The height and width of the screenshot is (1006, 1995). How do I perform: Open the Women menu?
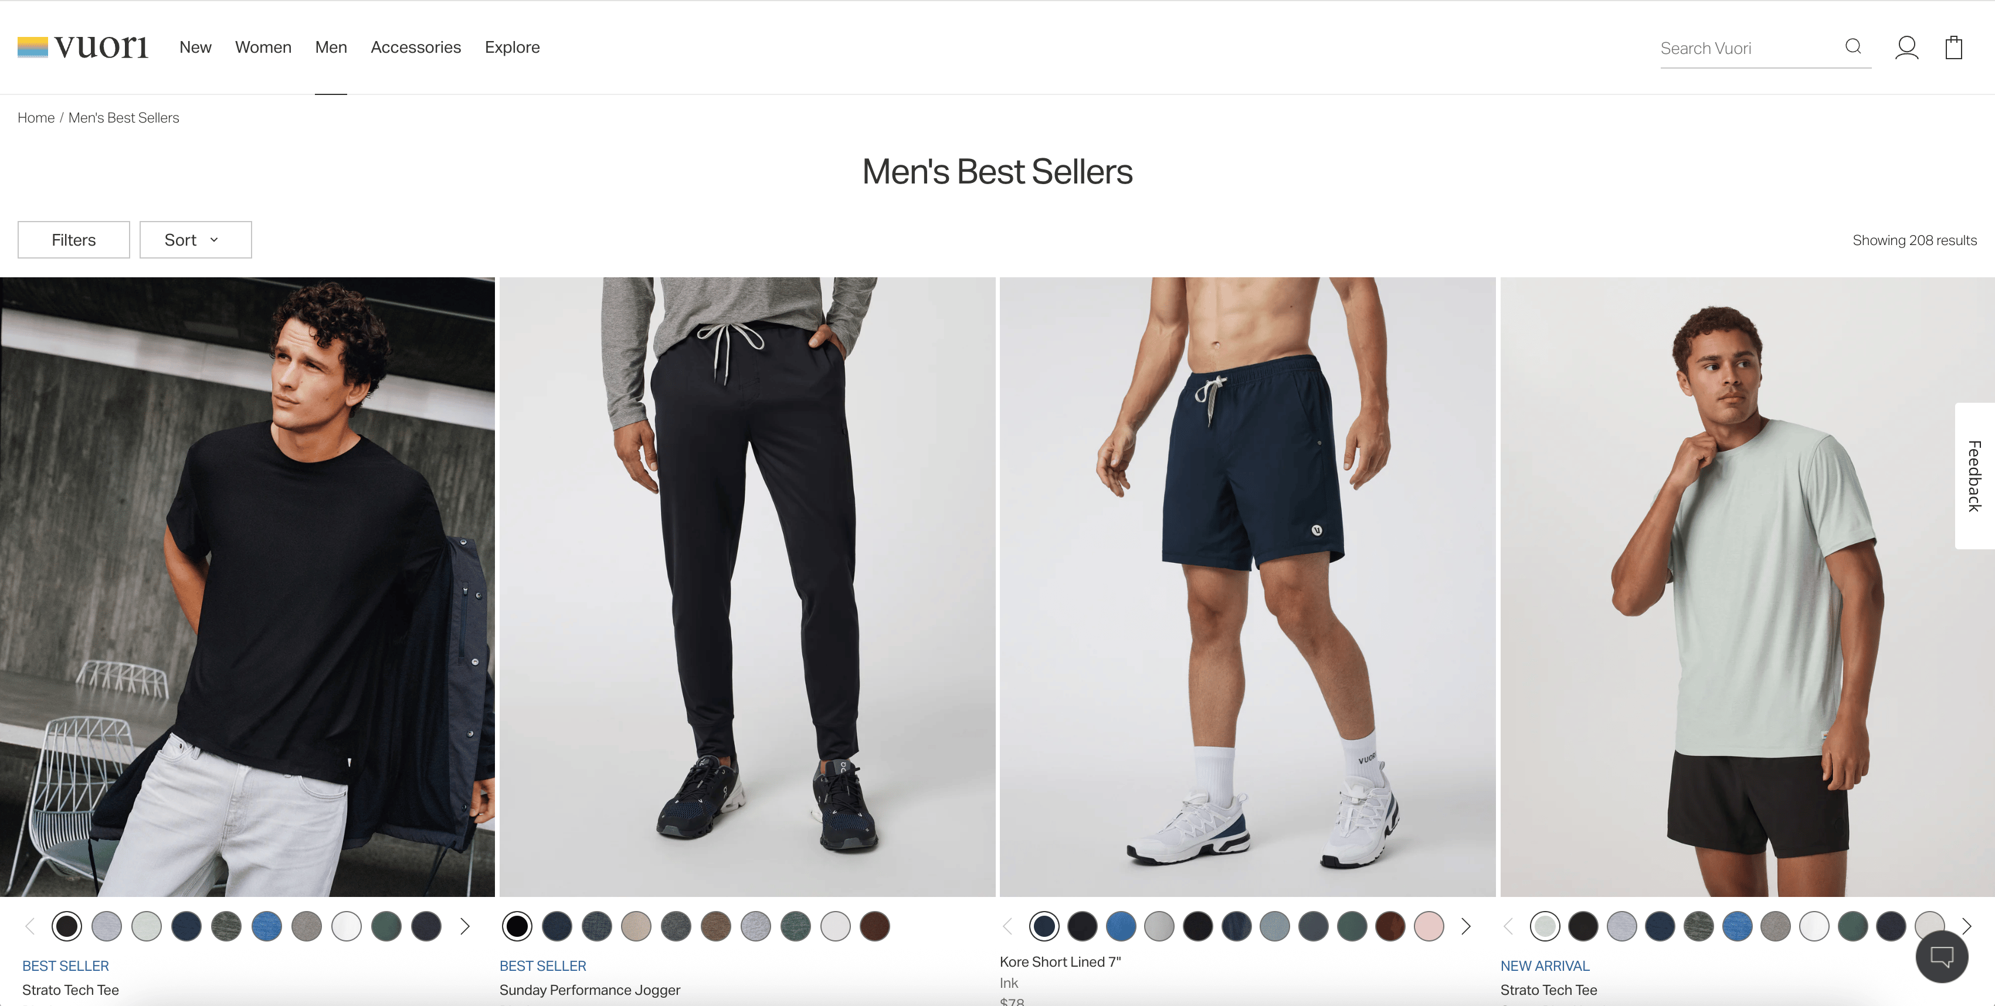pyautogui.click(x=263, y=47)
